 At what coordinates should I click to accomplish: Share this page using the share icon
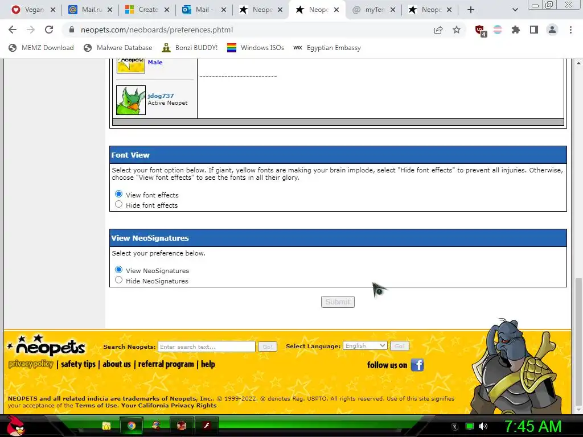tap(438, 30)
